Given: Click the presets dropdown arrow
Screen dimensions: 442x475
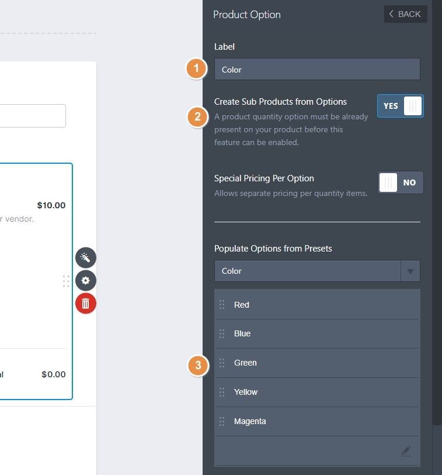Looking at the screenshot, I should pos(410,271).
